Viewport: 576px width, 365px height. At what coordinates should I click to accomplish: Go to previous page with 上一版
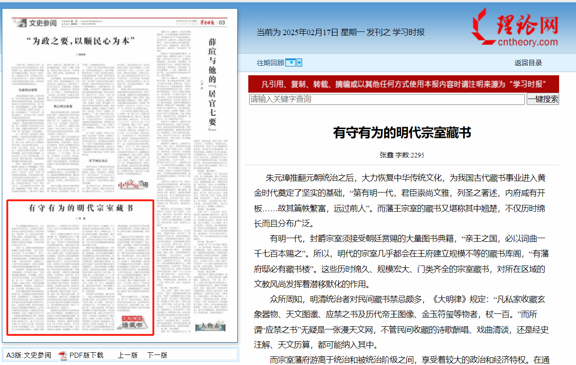pos(127,355)
